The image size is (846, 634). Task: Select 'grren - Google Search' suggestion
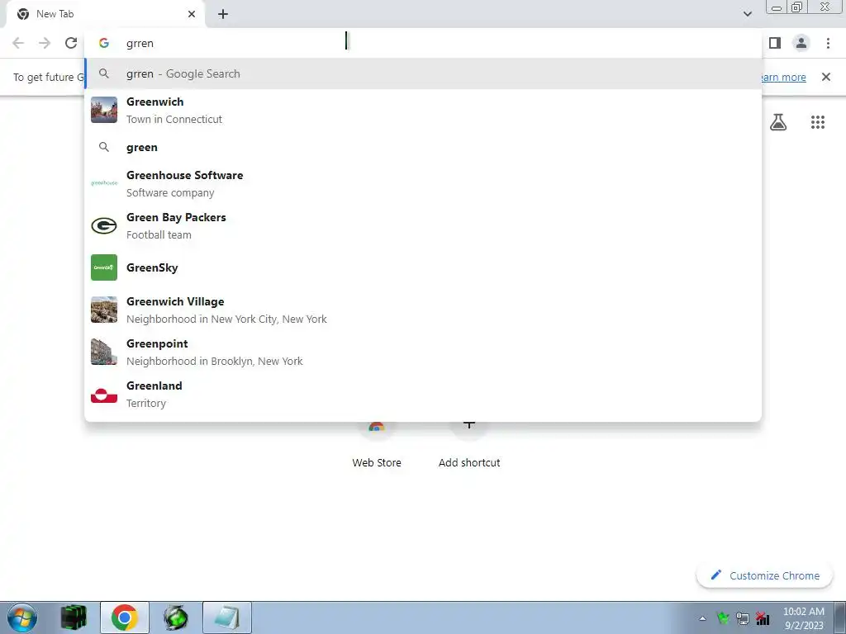click(x=424, y=73)
